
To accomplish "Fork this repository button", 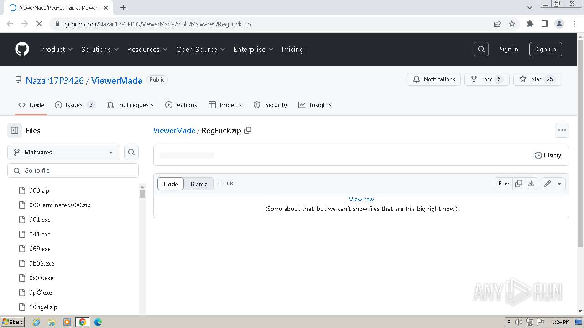I will coord(487,79).
